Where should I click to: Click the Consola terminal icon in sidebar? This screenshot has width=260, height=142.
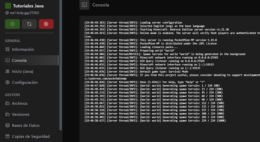[7, 60]
